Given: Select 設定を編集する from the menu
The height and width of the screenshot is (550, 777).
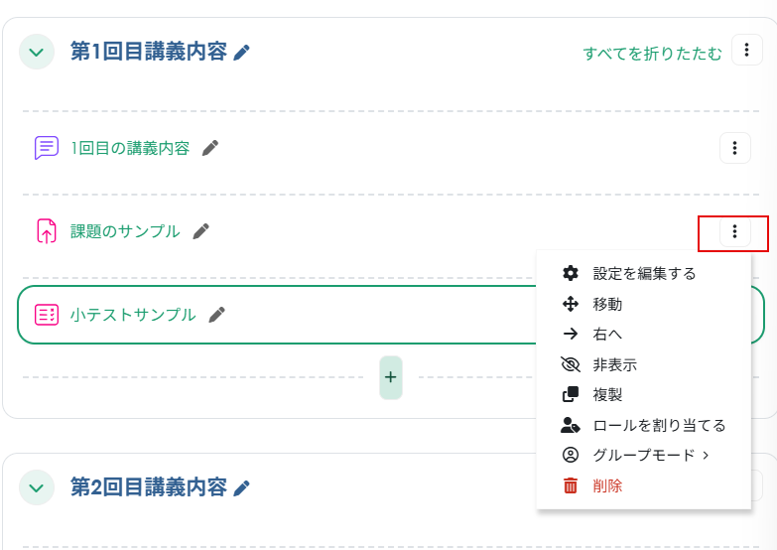Looking at the screenshot, I should tap(644, 273).
